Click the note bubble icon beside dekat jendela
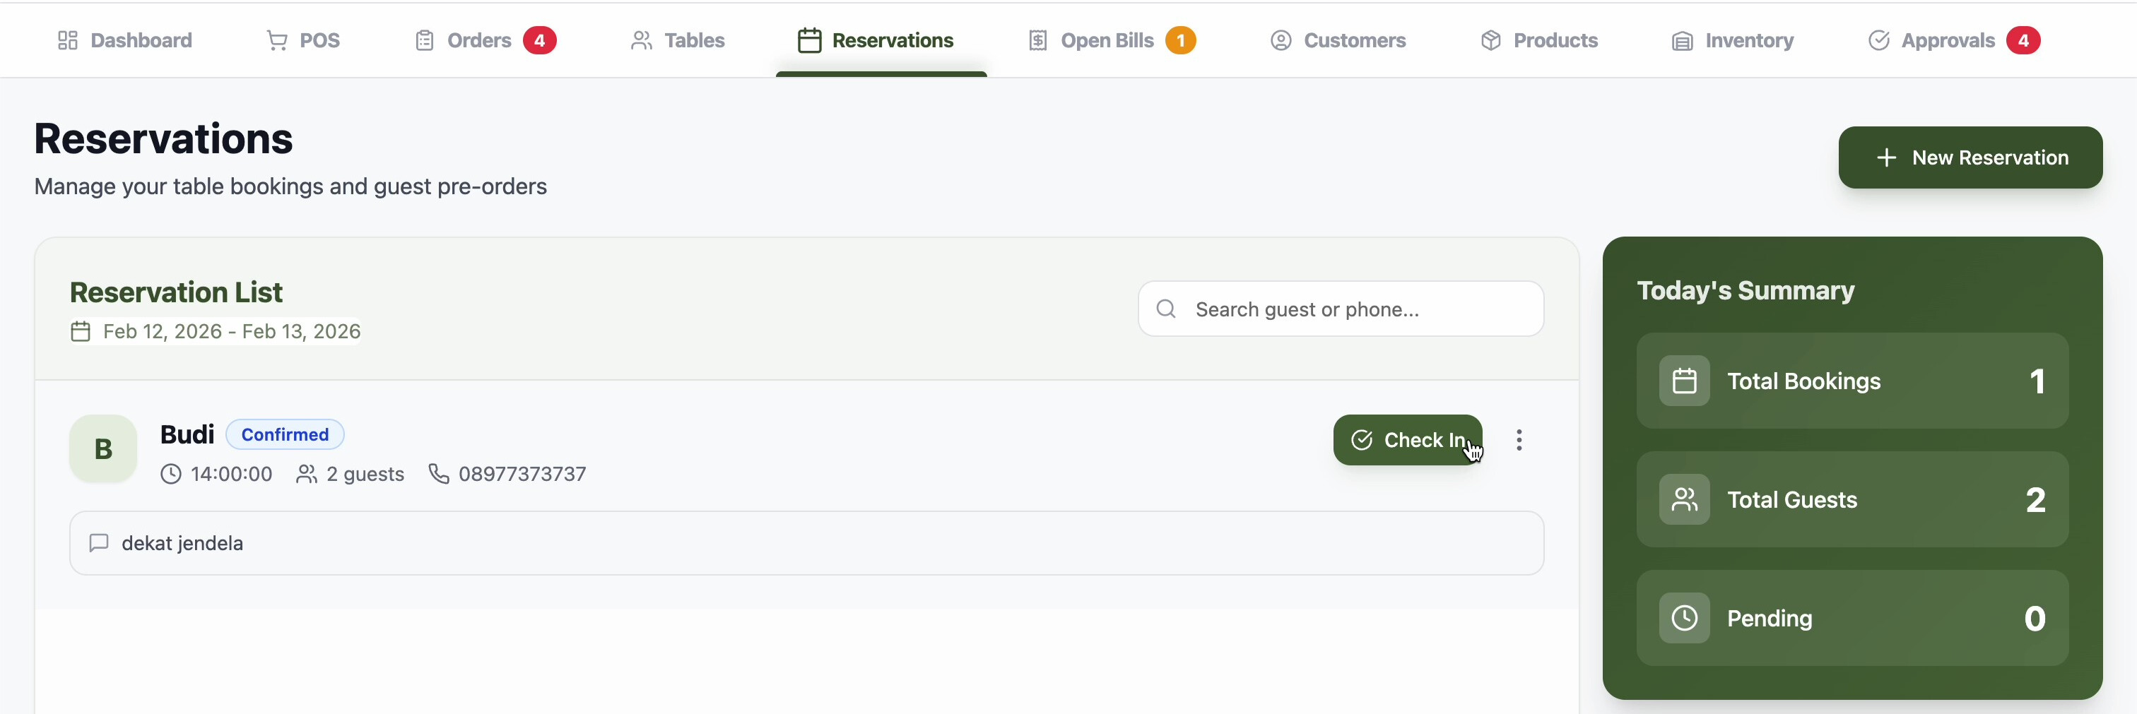This screenshot has height=714, width=2137. click(100, 543)
